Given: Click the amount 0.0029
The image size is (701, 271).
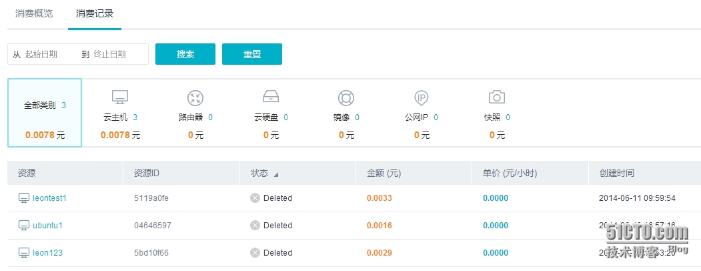Looking at the screenshot, I should (379, 253).
